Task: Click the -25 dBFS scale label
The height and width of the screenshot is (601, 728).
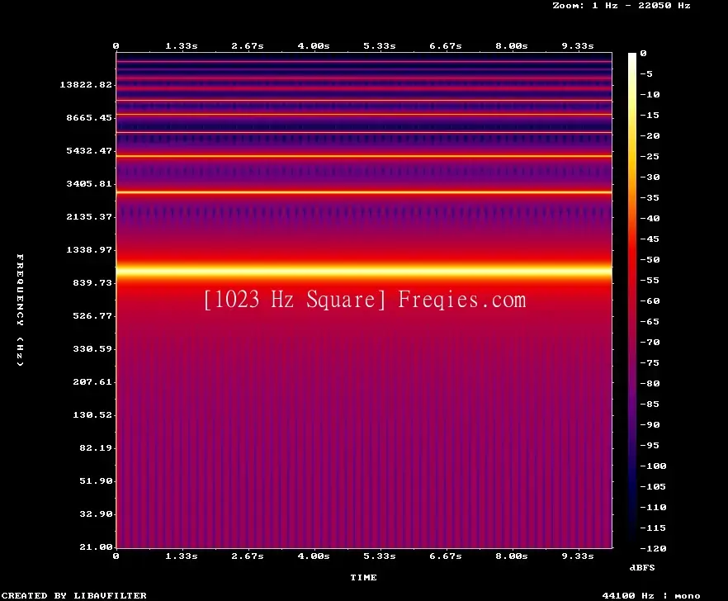Action: tap(650, 156)
